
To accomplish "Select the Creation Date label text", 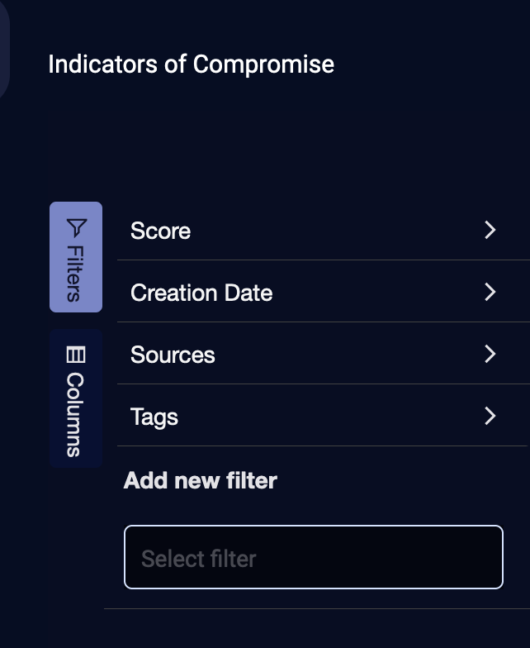I will click(x=201, y=293).
